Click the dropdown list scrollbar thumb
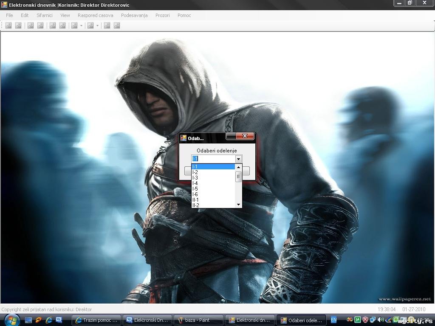 coord(238,177)
